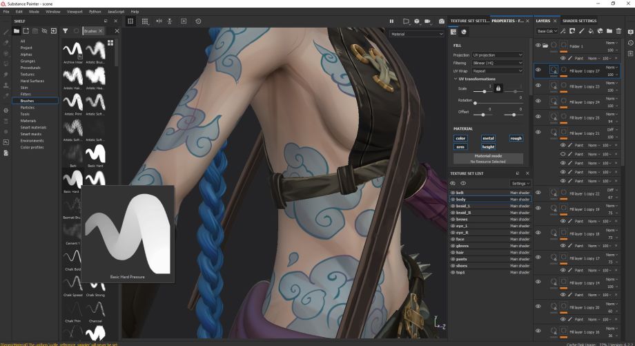Switch to the Shader Settings tab
Image resolution: width=635 pixels, height=346 pixels.
(579, 21)
